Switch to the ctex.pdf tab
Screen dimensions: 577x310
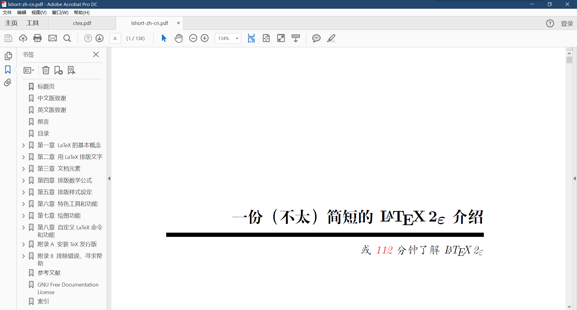(82, 23)
